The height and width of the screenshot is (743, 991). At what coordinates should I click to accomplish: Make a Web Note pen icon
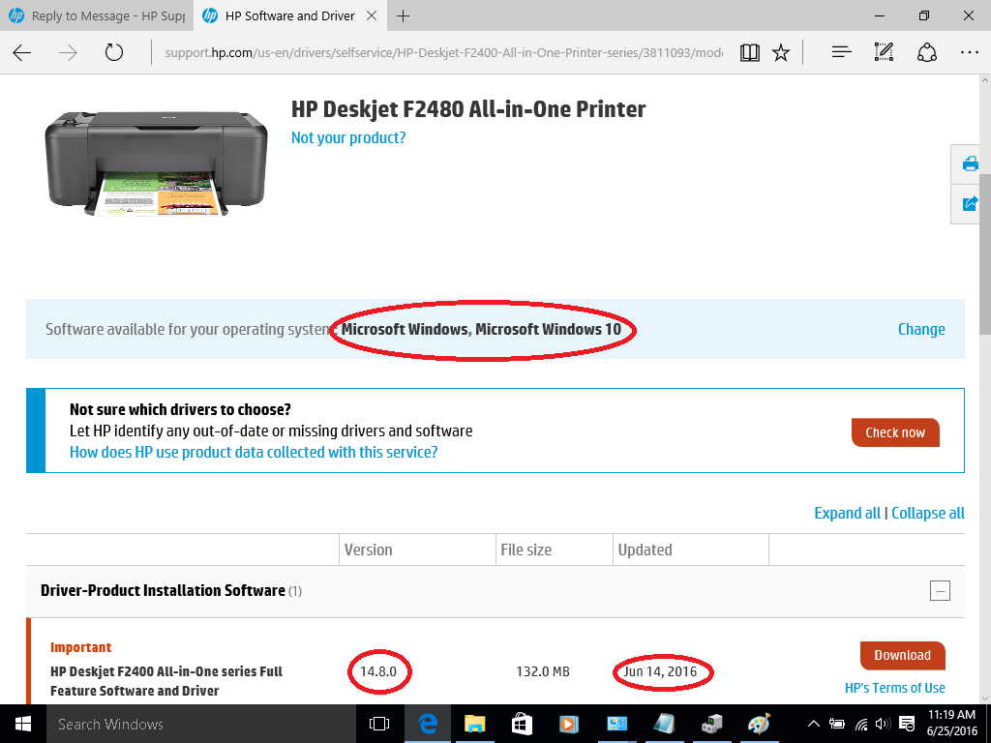884,52
